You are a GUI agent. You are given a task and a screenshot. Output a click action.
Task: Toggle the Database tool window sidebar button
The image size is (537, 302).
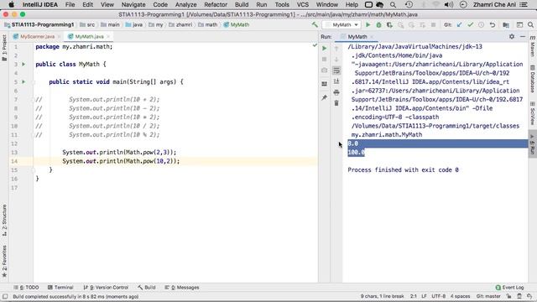click(x=533, y=79)
